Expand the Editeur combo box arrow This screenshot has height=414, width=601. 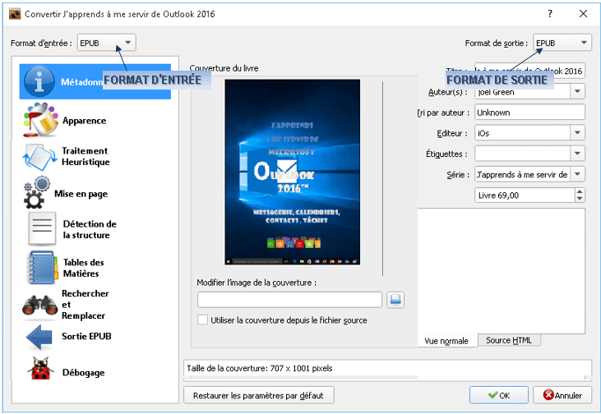(x=577, y=133)
